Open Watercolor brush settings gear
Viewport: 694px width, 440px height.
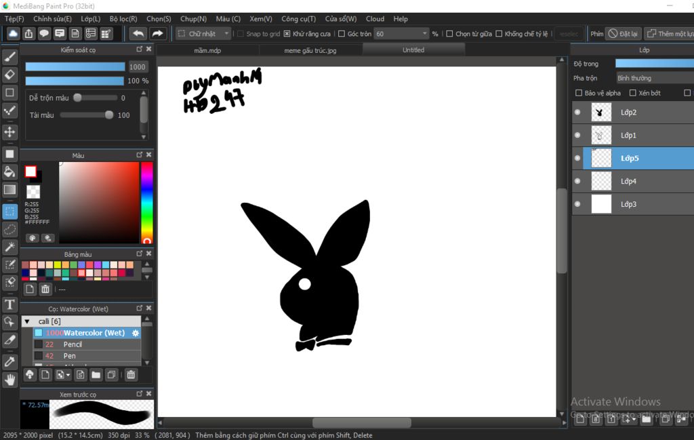(x=136, y=333)
